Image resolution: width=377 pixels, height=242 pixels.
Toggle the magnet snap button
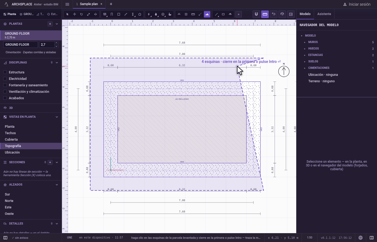click(256, 14)
